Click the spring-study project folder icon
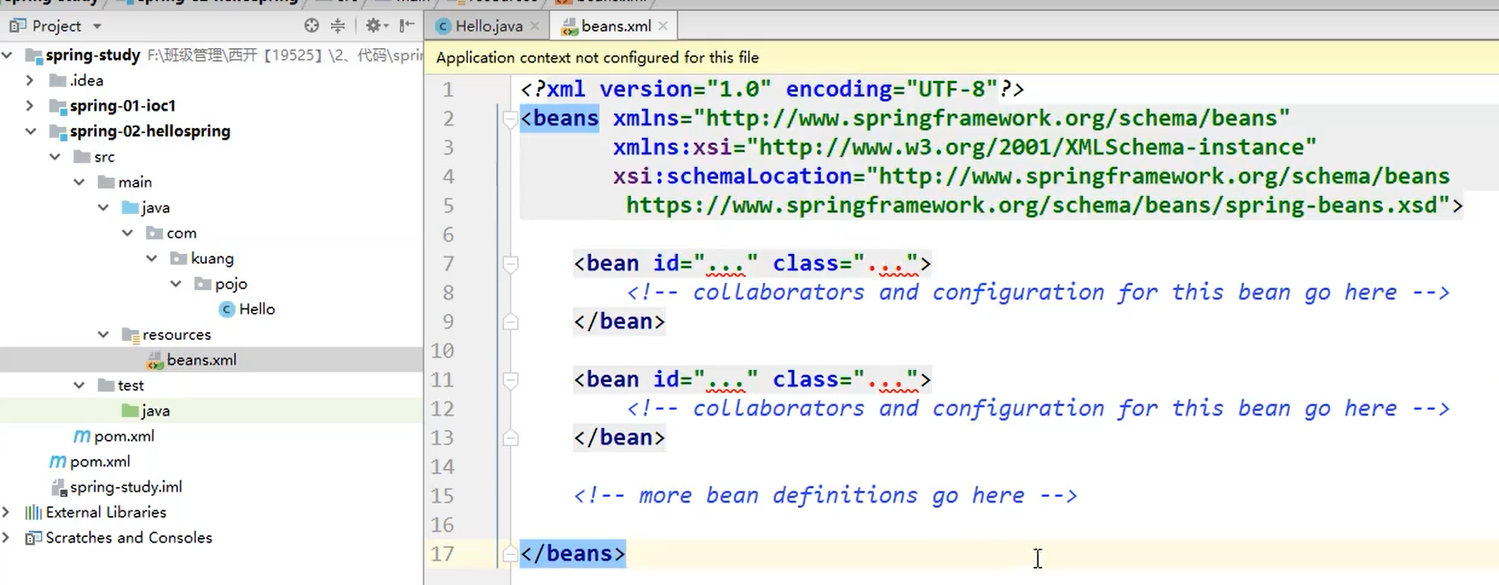This screenshot has height=585, width=1499. point(34,56)
